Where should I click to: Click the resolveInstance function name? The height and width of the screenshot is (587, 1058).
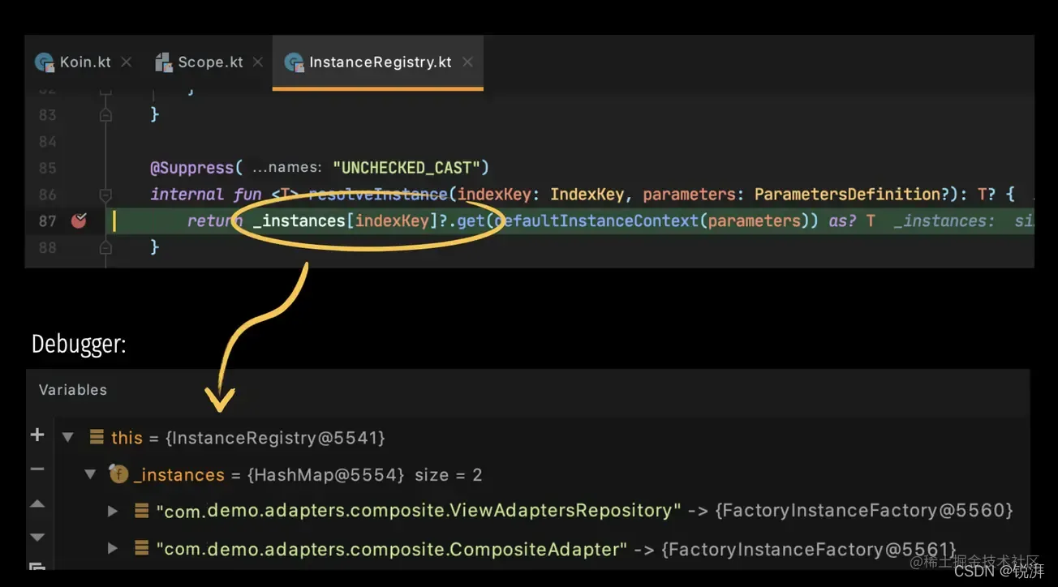click(x=377, y=195)
